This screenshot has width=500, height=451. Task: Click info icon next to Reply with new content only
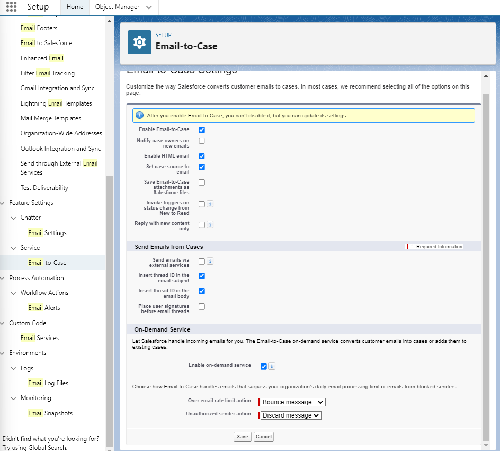[x=210, y=224]
